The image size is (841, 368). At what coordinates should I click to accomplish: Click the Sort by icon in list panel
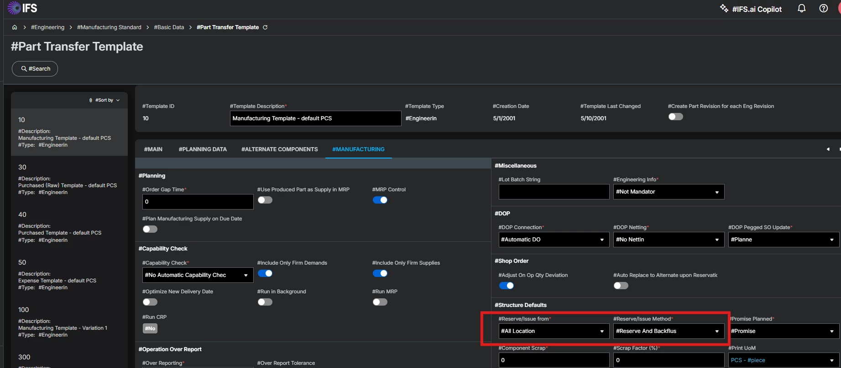pos(91,100)
